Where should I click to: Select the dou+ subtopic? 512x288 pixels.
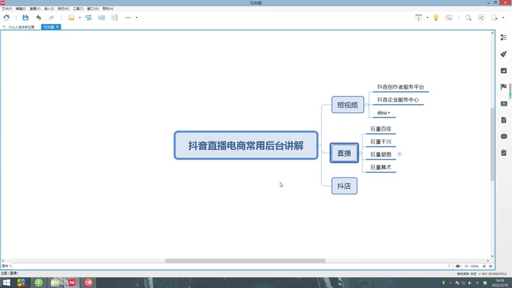(x=384, y=113)
